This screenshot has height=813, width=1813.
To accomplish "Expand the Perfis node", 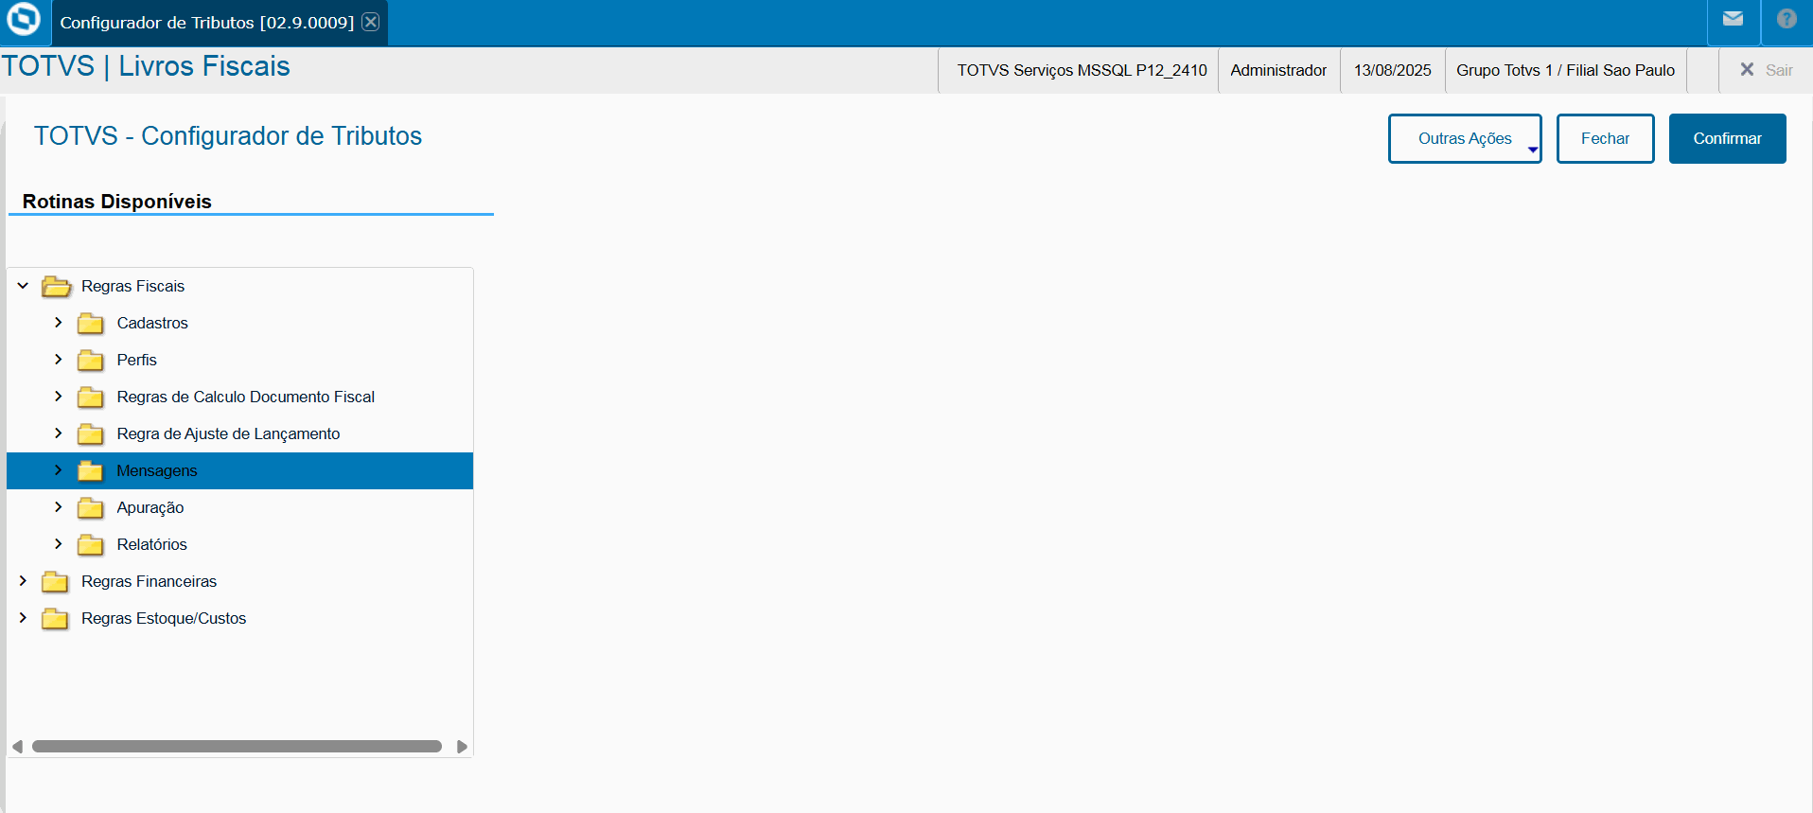I will click(x=59, y=360).
